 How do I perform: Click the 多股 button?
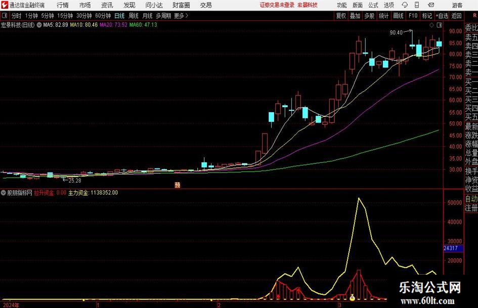coord(369,16)
